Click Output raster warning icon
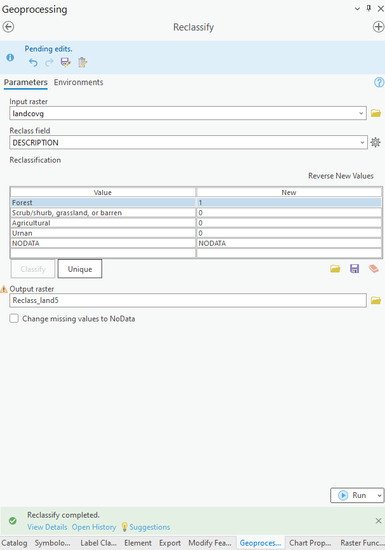Viewport: 385px width, 550px height. pos(4,289)
